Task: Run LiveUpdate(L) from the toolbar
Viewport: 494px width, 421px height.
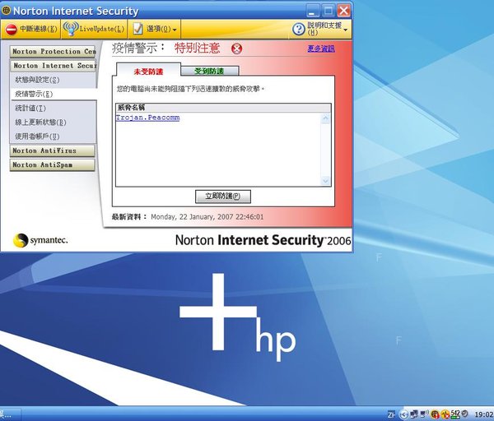Action: 94,29
